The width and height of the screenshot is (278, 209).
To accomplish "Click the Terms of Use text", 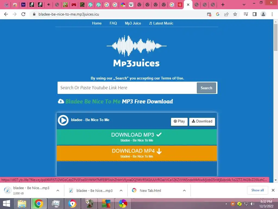I will click(172, 78).
